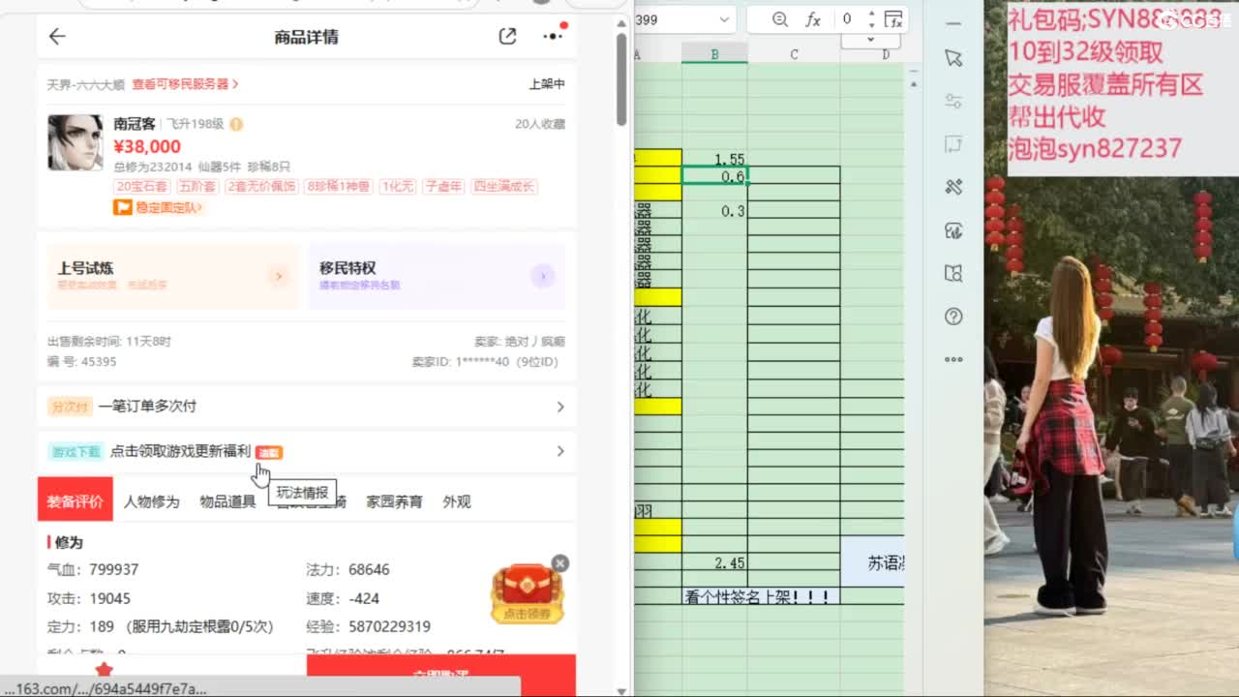Click the zoom magnifier in formula bar
The image size is (1239, 697).
(780, 19)
